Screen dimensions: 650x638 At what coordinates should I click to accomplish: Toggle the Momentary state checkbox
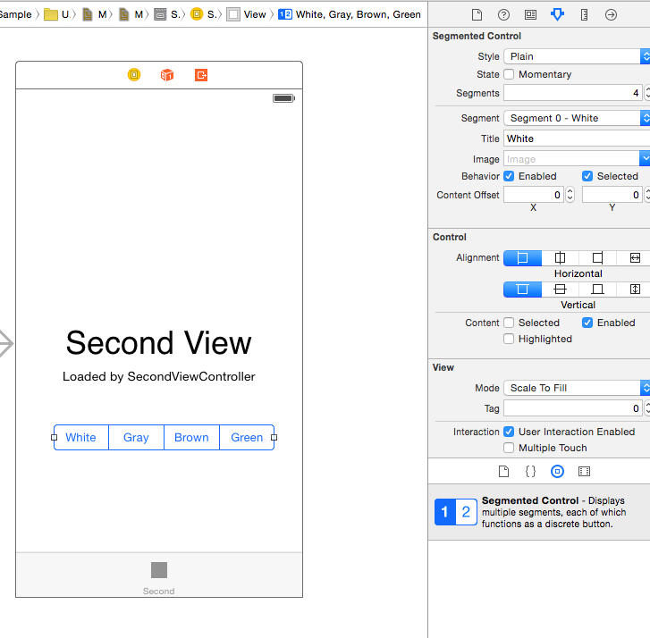pos(509,74)
